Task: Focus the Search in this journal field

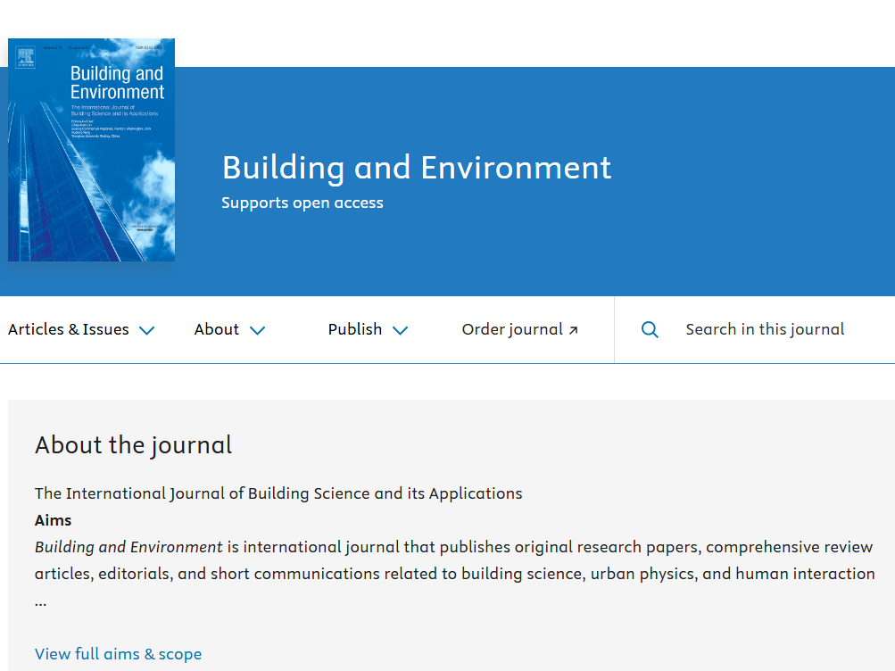Action: coord(765,330)
